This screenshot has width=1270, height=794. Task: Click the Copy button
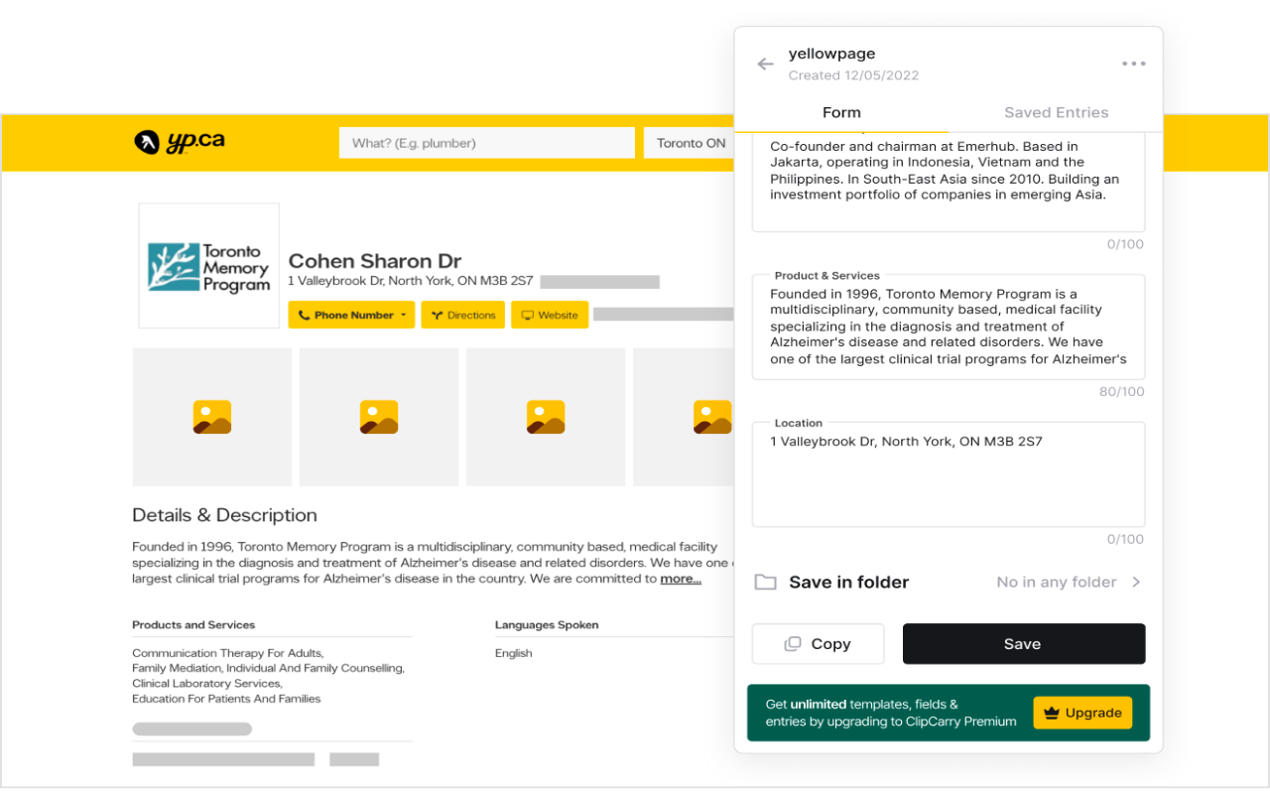point(818,644)
